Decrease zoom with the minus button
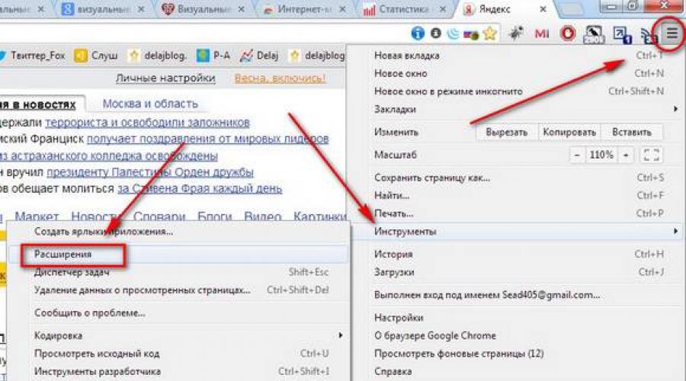The image size is (686, 381). coord(577,155)
